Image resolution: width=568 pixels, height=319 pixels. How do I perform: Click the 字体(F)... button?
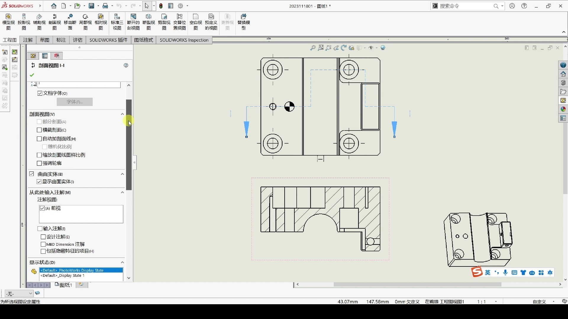pos(75,102)
